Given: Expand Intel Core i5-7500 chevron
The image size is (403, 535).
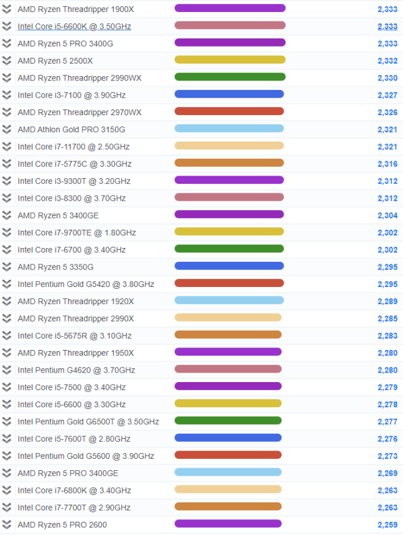Looking at the screenshot, I should pos(6,387).
